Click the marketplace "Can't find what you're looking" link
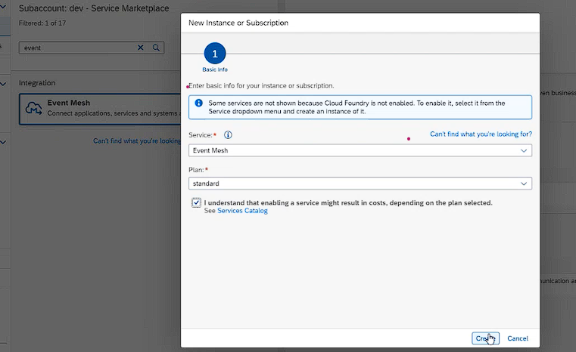 (x=136, y=140)
